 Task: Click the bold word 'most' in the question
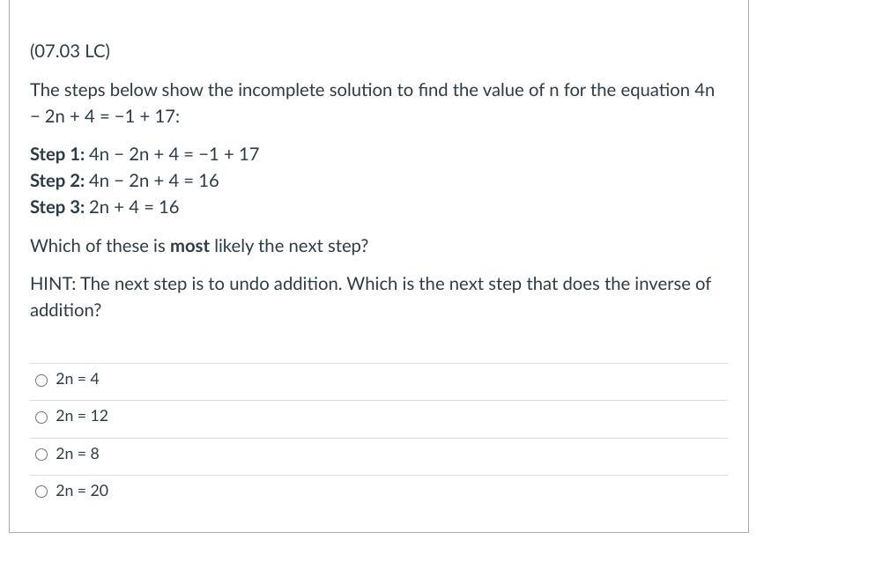tap(189, 247)
